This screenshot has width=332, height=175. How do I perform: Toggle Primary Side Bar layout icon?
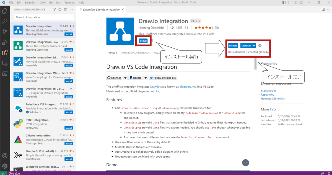click(x=284, y=2)
